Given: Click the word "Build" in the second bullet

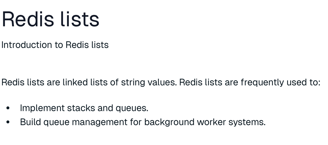Looking at the screenshot, I should click(30, 122).
